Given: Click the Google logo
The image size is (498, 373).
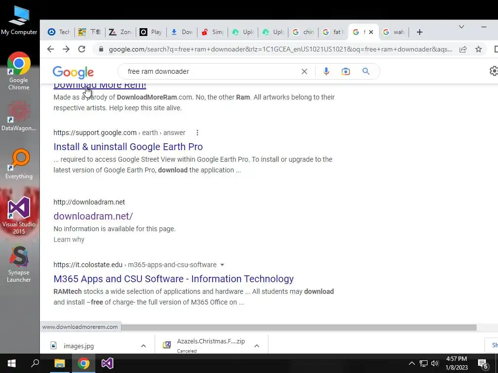Looking at the screenshot, I should click(73, 72).
